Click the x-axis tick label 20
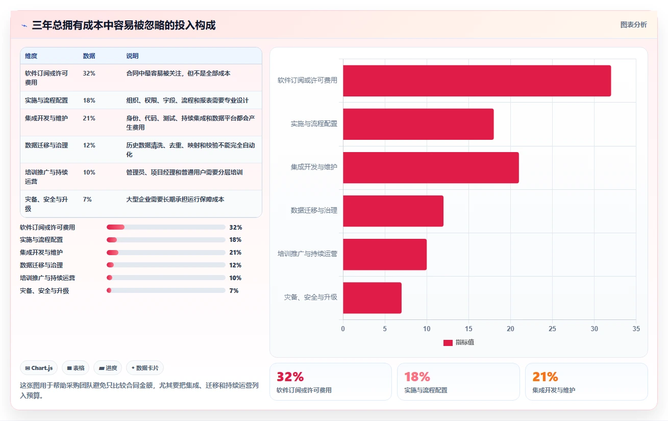Screen dimensions: 668x421 tap(510, 329)
